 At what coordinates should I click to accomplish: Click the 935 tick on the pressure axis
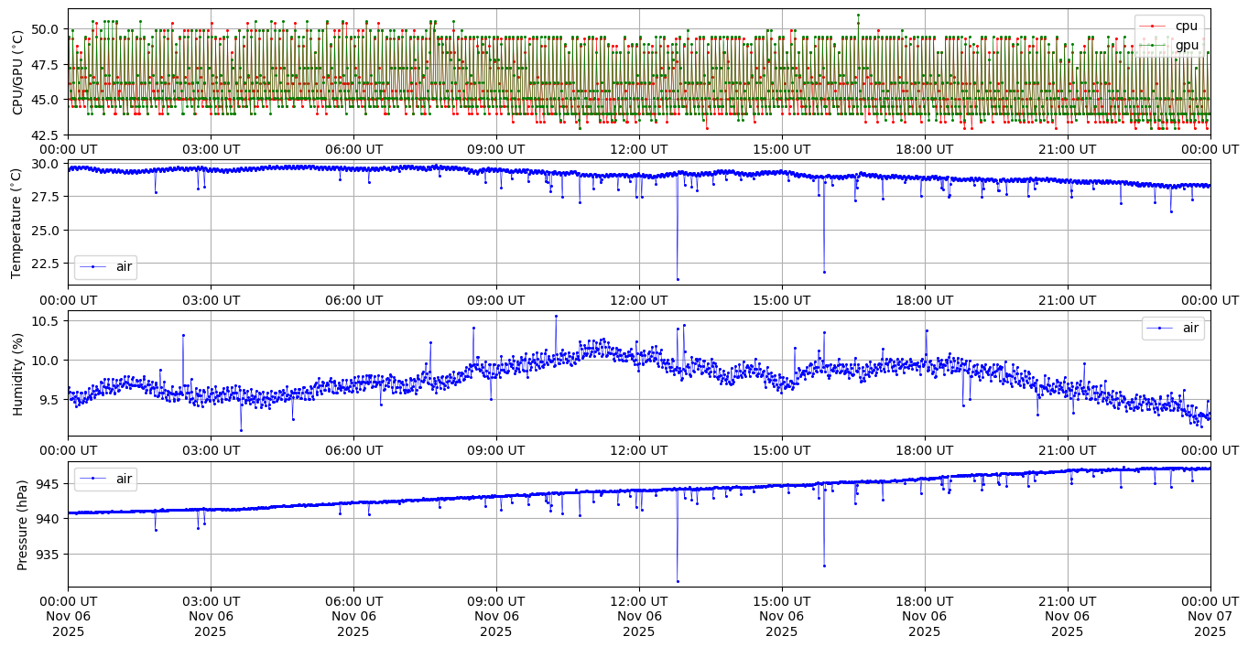pos(46,554)
